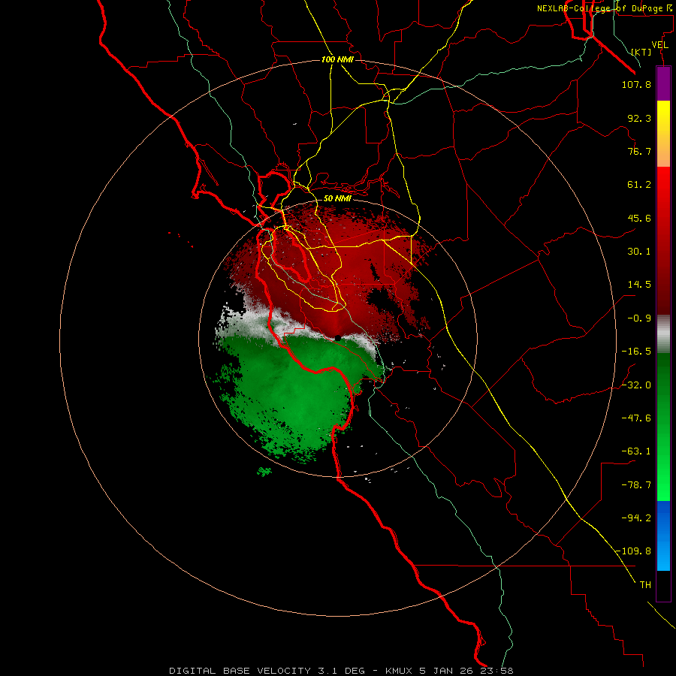Click the NEXLAB-College of DuPage label
The height and width of the screenshot is (676, 676).
click(605, 8)
